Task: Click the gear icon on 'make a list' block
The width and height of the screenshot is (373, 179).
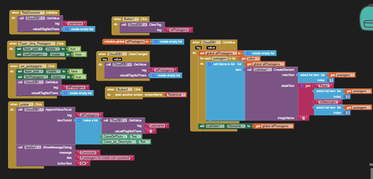Action: 79,120
